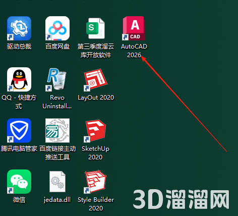The height and width of the screenshot is (216, 238).
Task: Select the AutoCAD 2026 label text
Action: tap(134, 51)
